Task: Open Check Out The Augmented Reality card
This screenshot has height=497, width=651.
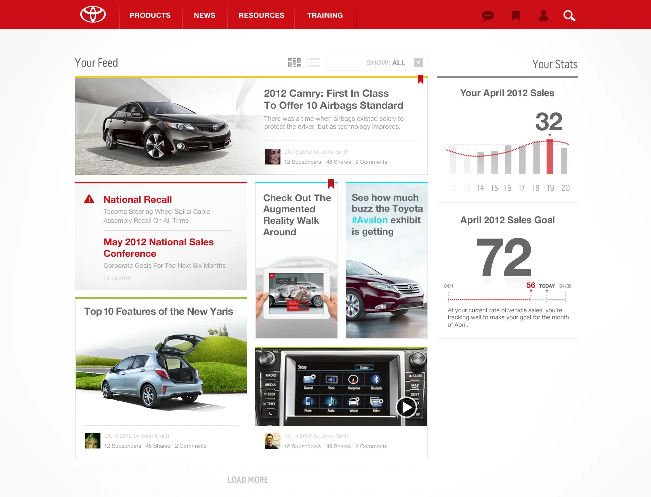Action: pos(297,215)
